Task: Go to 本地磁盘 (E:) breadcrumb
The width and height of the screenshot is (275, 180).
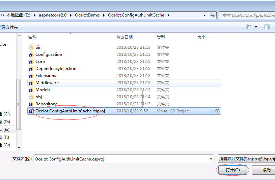Action: [19, 15]
